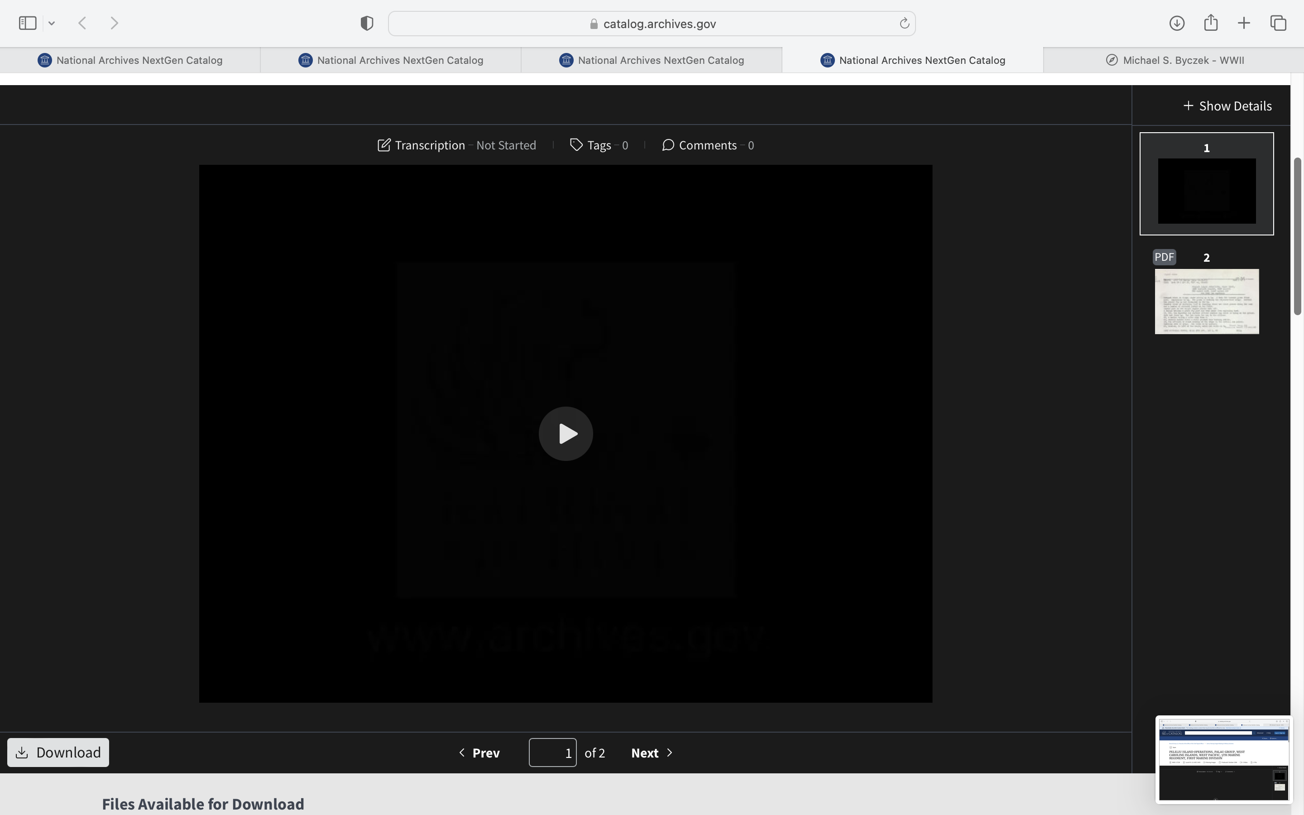The image size is (1304, 815).
Task: Click the page number input field
Action: (x=552, y=753)
